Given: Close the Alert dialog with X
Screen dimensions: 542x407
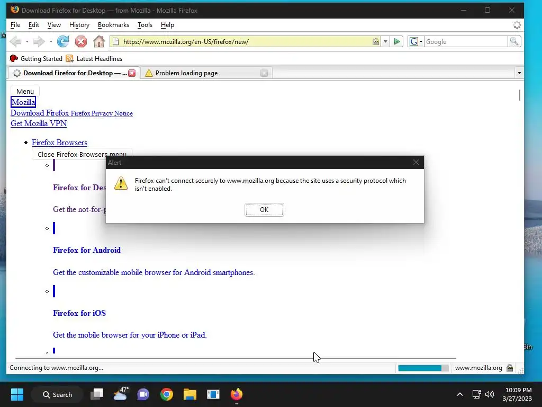Looking at the screenshot, I should (416, 162).
